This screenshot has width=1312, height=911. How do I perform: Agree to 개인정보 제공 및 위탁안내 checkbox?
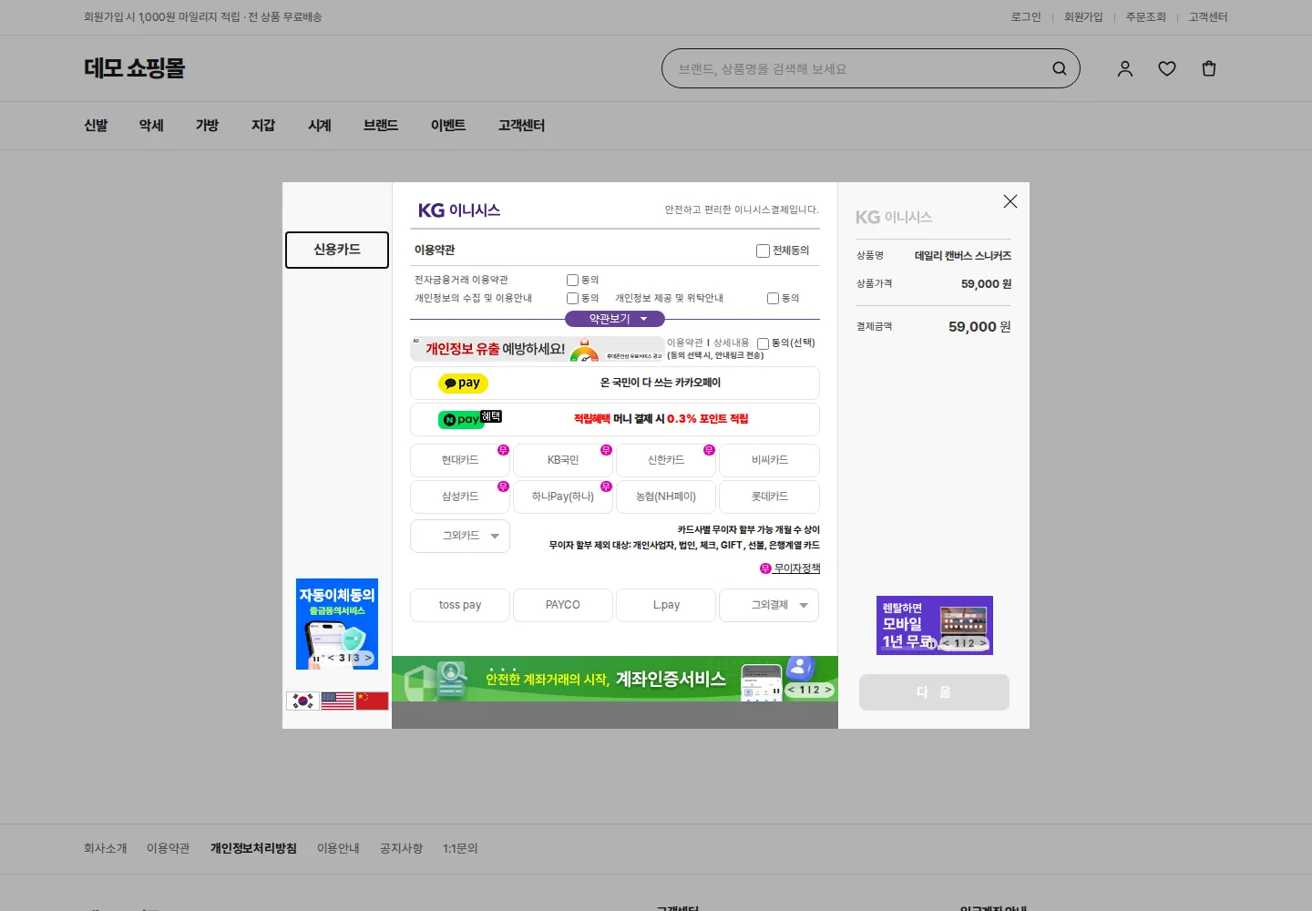coord(774,299)
